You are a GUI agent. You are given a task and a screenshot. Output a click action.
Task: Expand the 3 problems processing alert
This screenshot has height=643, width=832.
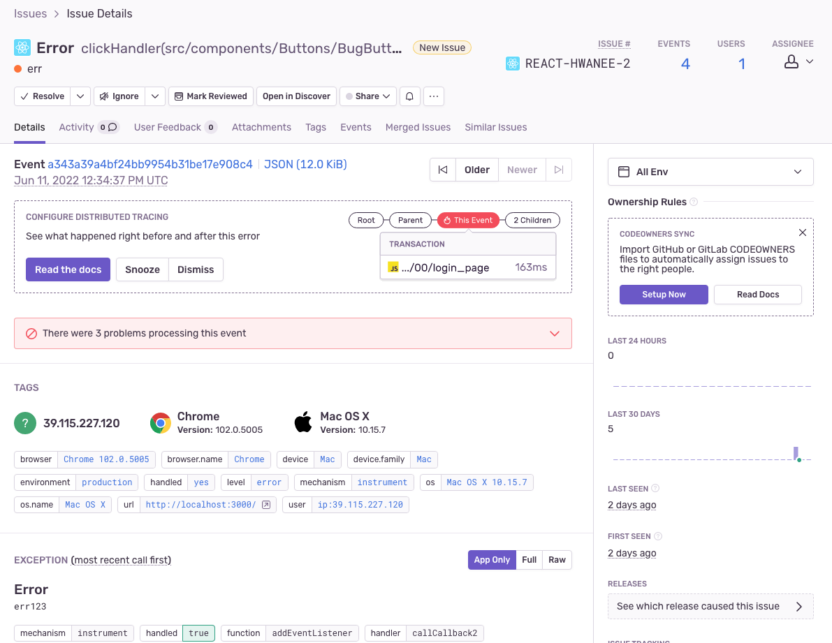(x=555, y=334)
